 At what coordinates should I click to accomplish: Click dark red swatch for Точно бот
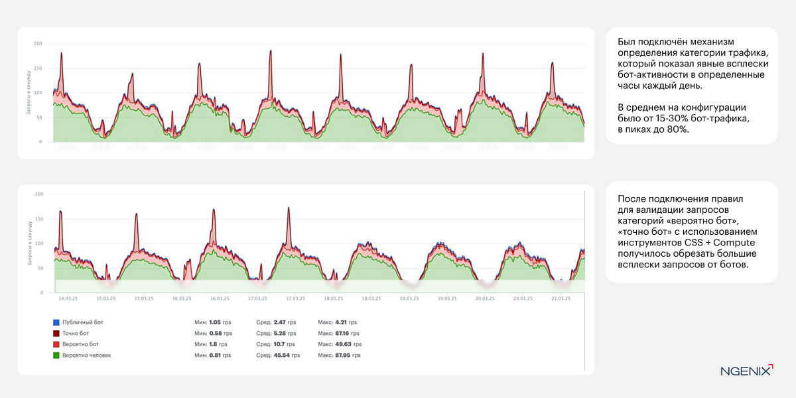(x=56, y=334)
